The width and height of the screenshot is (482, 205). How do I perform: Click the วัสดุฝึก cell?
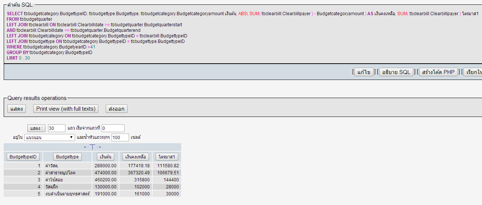[x=67, y=187]
